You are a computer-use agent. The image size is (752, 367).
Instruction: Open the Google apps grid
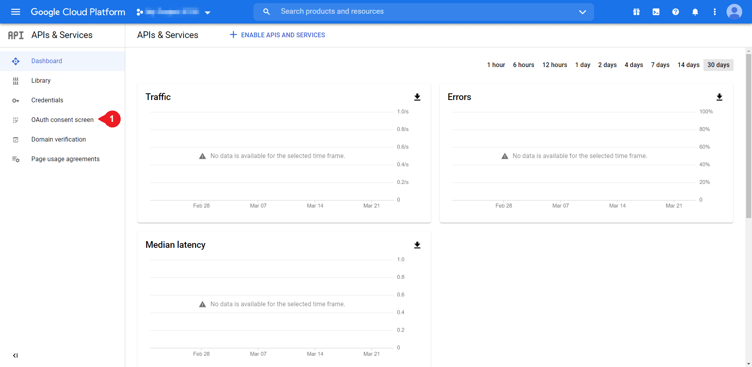tap(636, 12)
